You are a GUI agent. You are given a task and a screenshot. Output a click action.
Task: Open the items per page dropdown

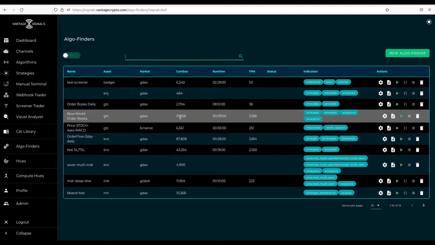[x=376, y=205]
